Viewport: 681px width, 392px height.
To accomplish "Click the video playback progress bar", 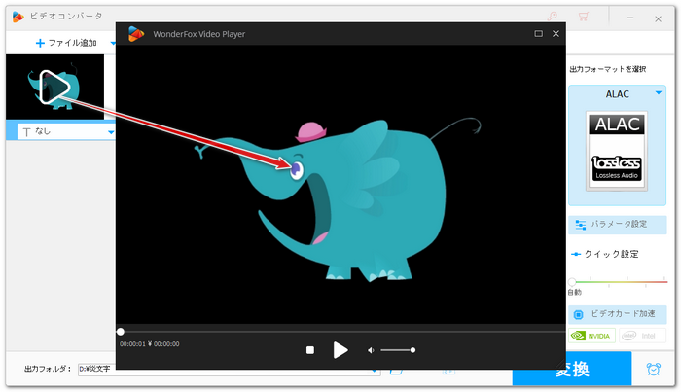I will click(x=340, y=332).
